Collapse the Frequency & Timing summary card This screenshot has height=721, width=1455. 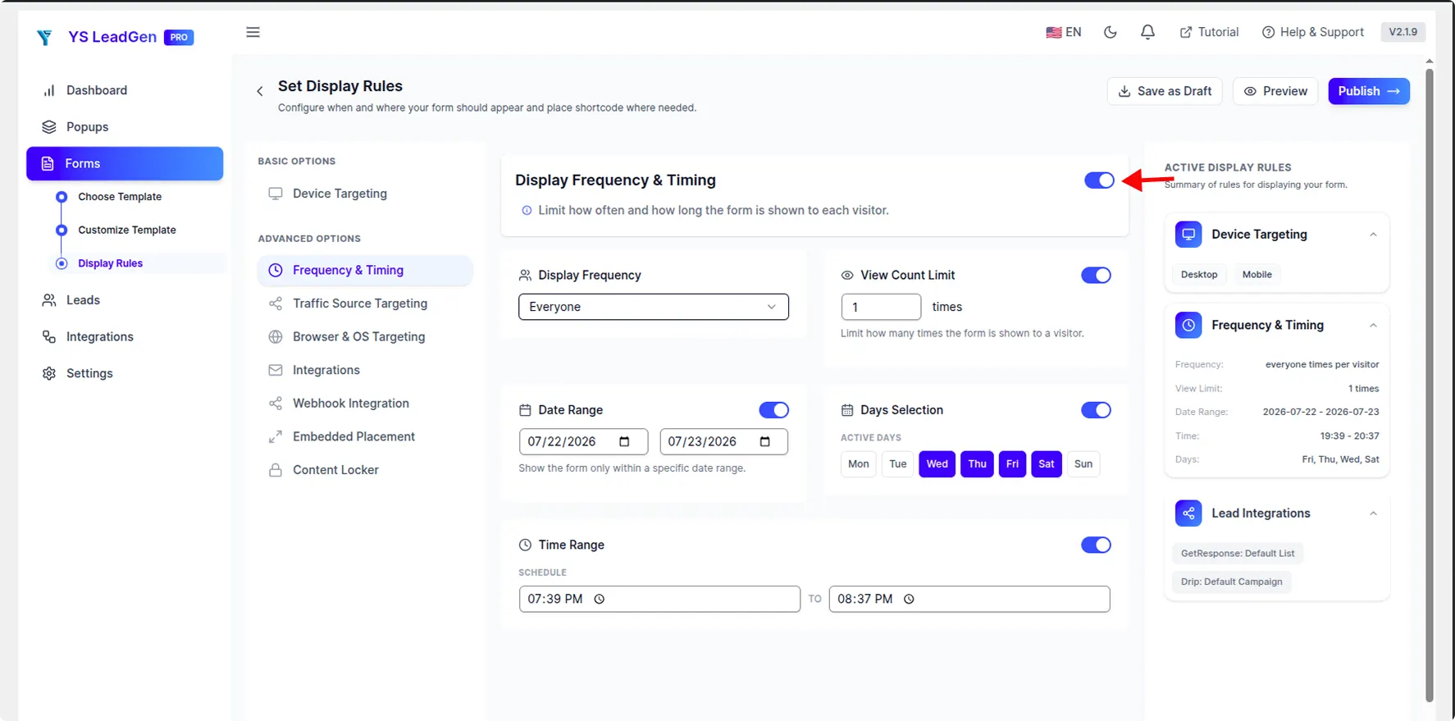[x=1373, y=326]
